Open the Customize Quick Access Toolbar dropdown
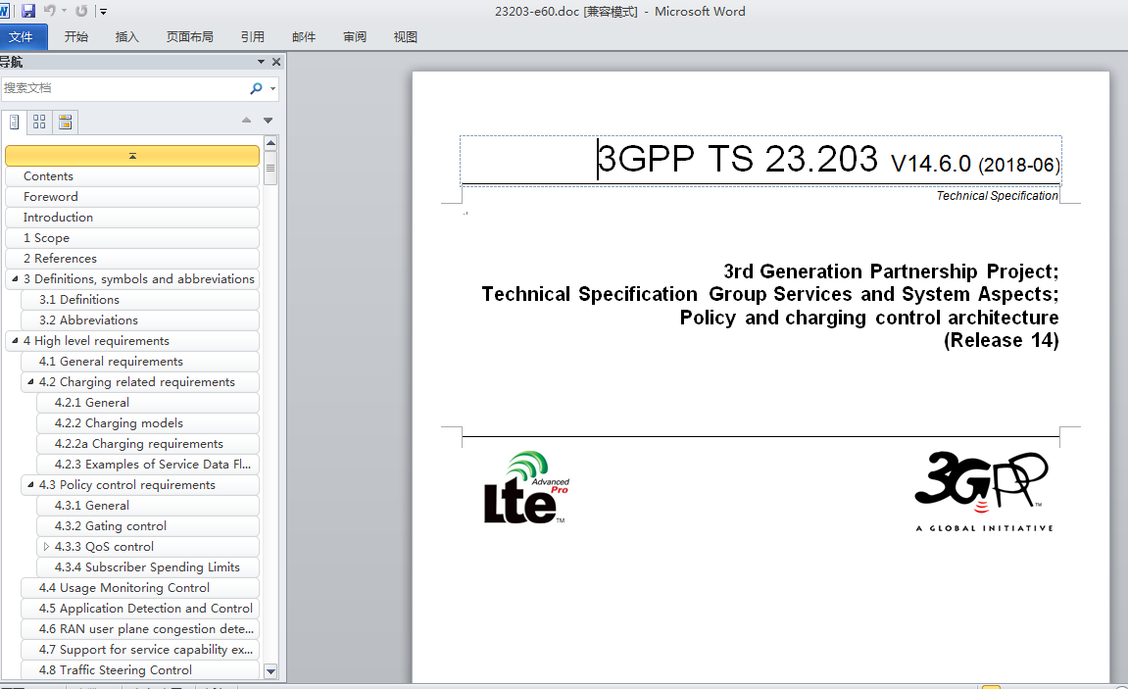 (x=104, y=12)
